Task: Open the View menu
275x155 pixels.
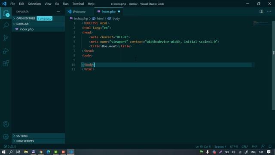Action: pos(48,4)
